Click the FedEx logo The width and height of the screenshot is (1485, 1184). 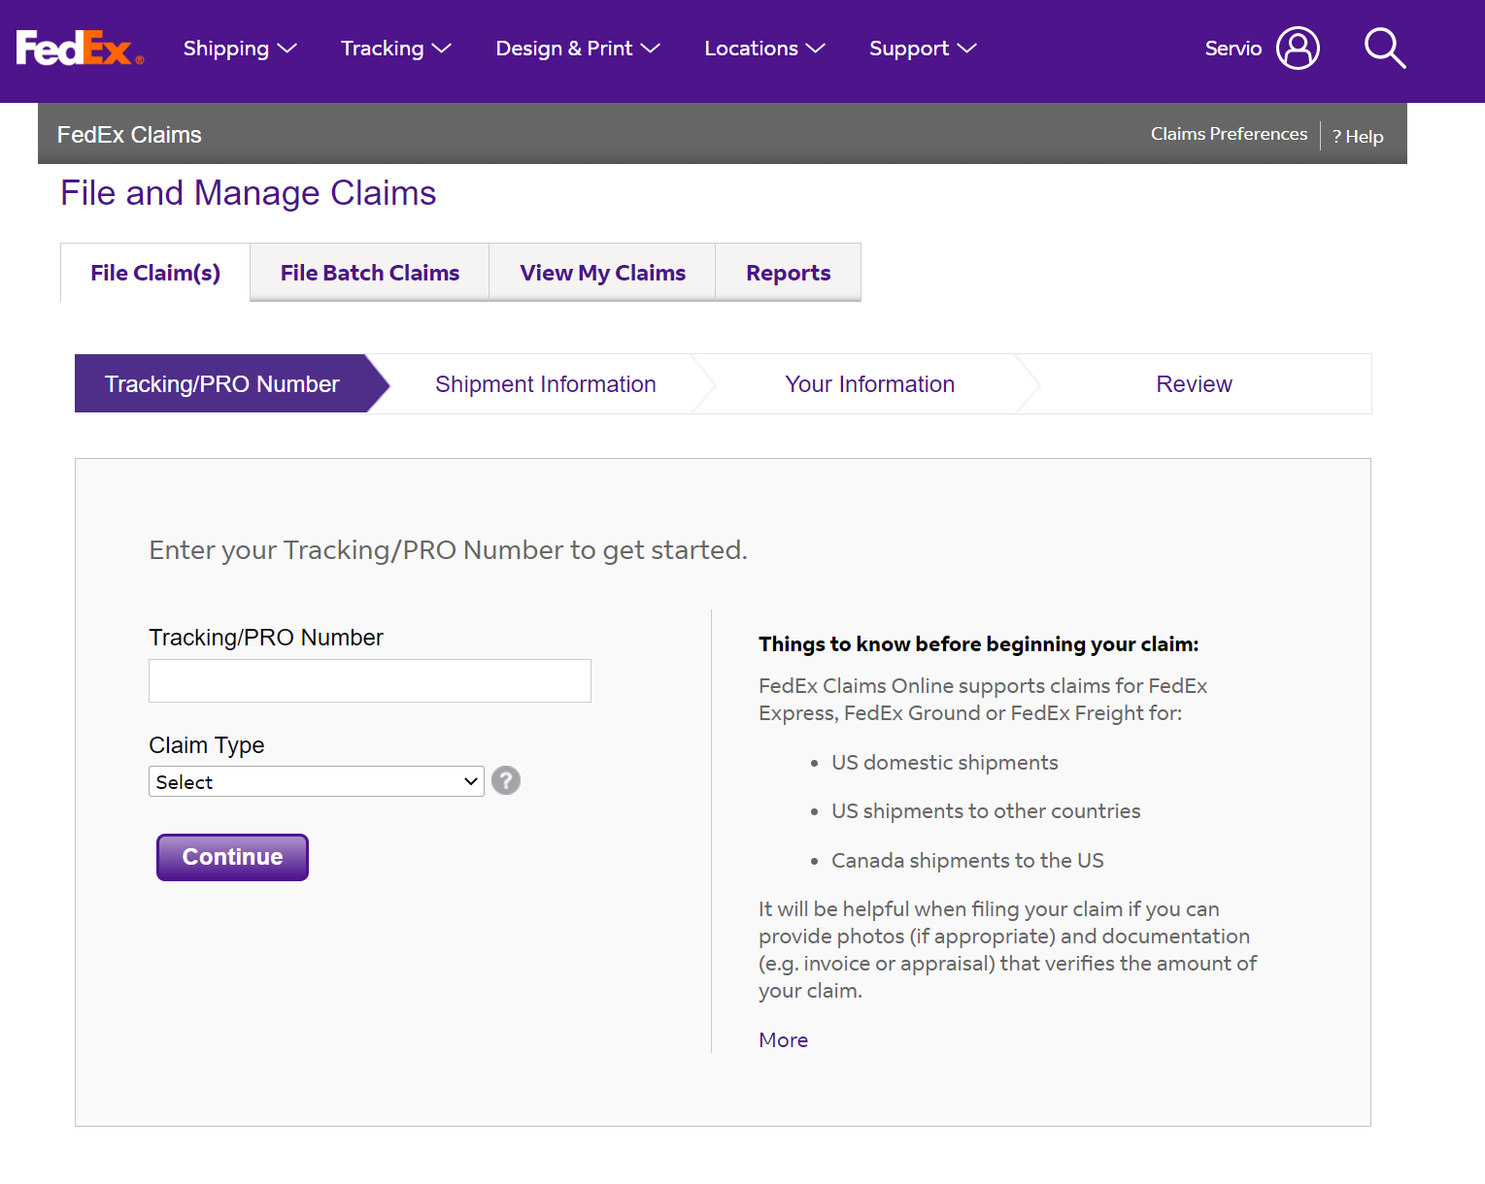click(x=80, y=48)
